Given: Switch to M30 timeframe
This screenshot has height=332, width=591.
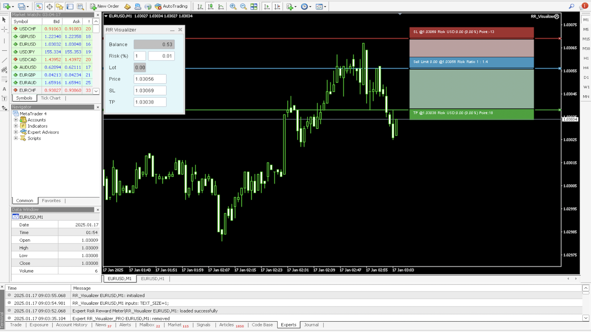Looking at the screenshot, I should click(586, 49).
